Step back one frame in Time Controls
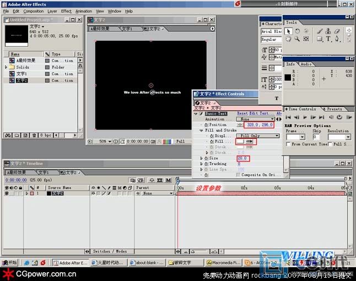The width and height of the screenshot is (356, 281). pyautogui.click(x=296, y=117)
